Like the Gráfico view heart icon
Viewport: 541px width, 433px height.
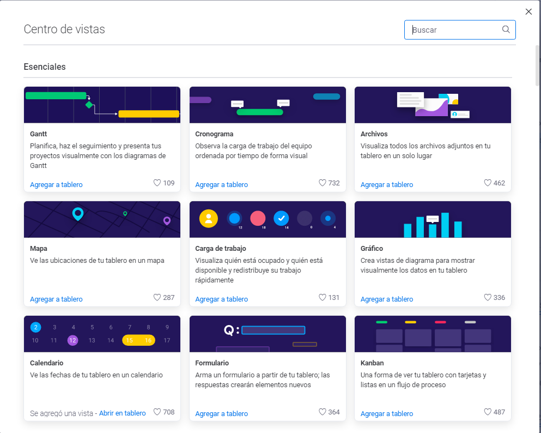point(488,298)
